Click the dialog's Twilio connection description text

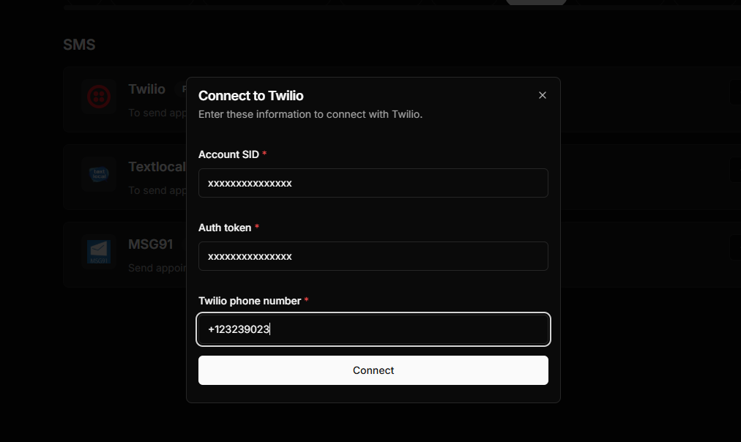click(310, 114)
